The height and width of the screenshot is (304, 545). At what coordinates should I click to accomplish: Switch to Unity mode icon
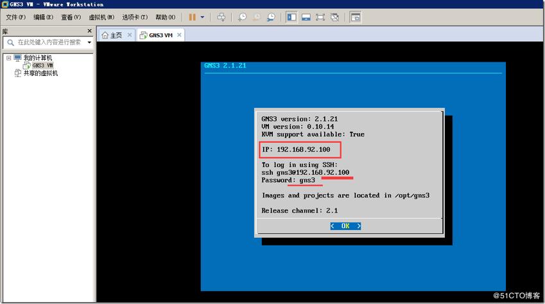(x=334, y=17)
